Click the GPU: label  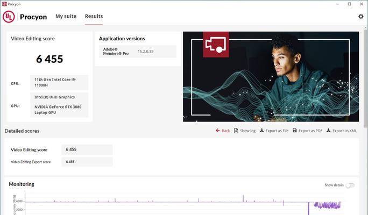15,106
